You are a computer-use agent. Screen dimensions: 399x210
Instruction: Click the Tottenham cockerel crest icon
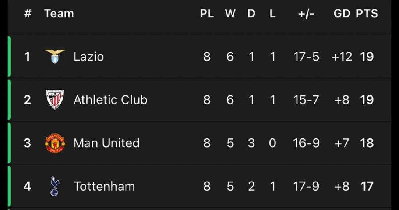point(54,186)
